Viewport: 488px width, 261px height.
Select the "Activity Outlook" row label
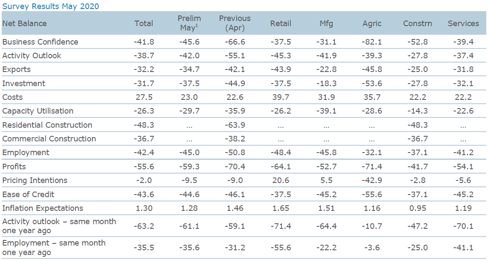[x=32, y=56]
